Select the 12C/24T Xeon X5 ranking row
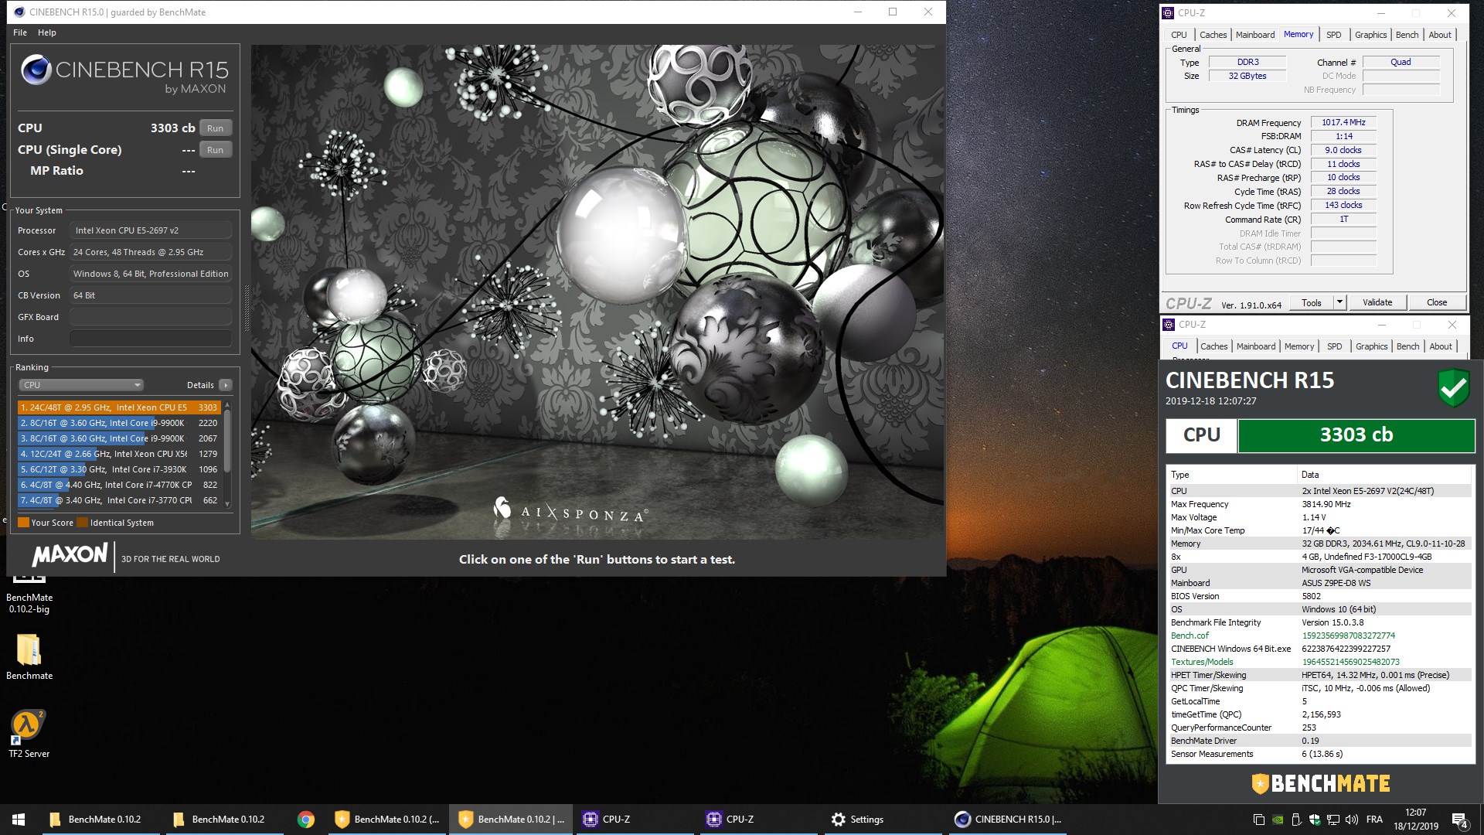 (x=119, y=454)
